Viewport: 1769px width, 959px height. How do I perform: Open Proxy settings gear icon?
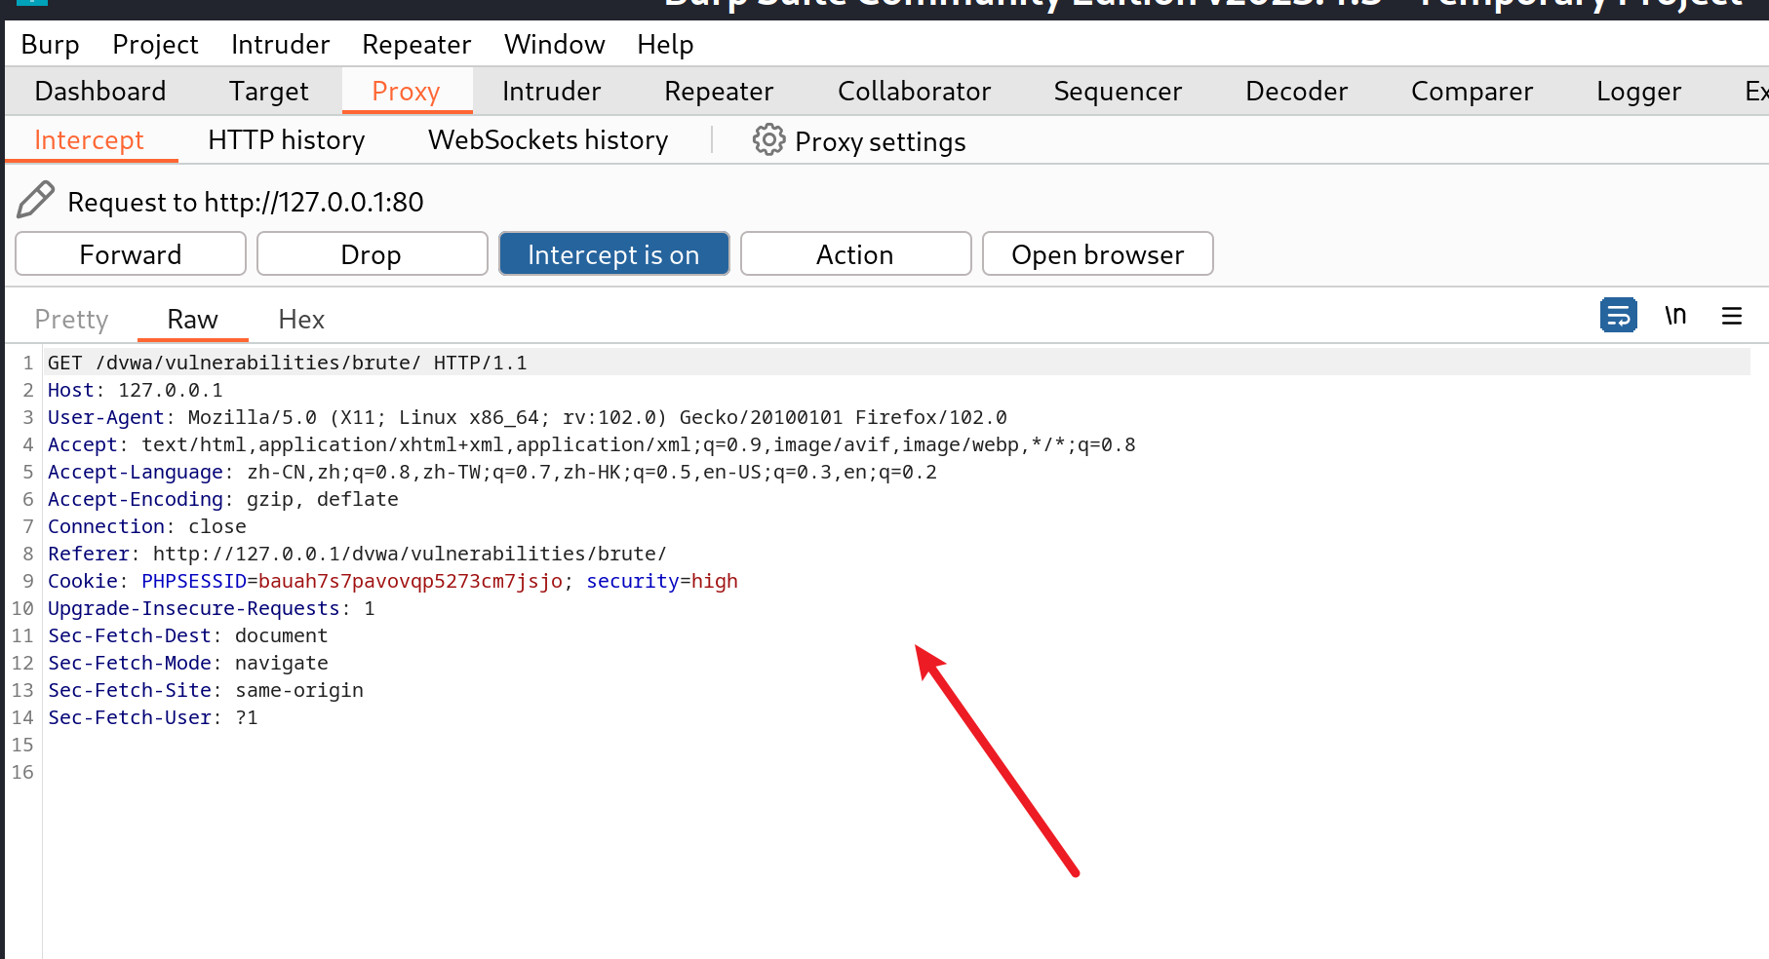tap(768, 140)
